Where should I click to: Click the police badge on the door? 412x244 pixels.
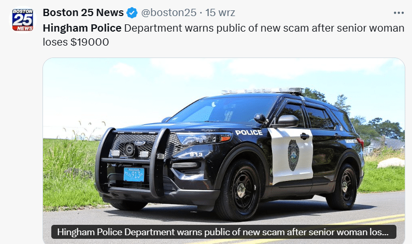(293, 155)
